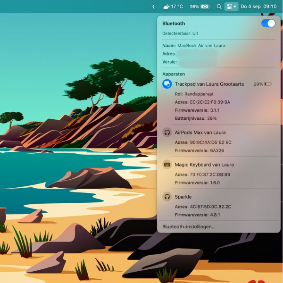Viewport: 283px width, 283px height.
Task: Click Rol: Randapparaat
Action: point(194,94)
